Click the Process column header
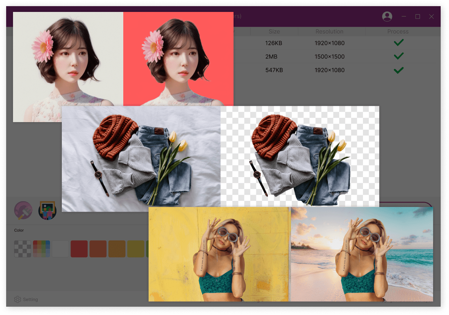This screenshot has width=449, height=315. [398, 32]
